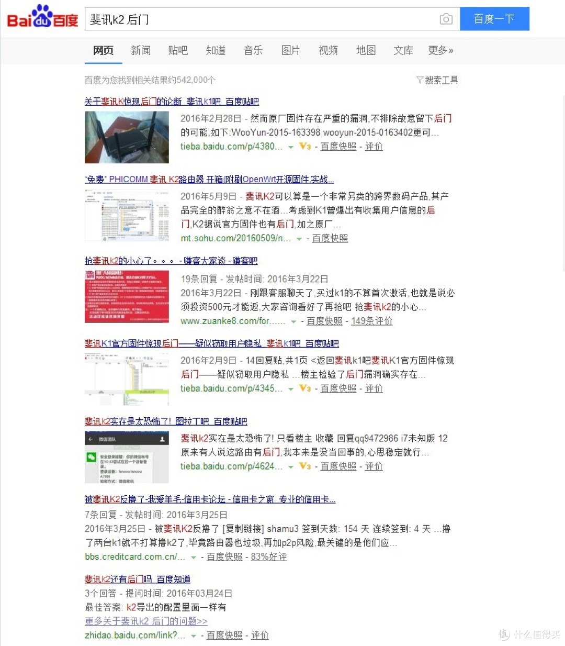Open the 知道 tab

tap(216, 50)
